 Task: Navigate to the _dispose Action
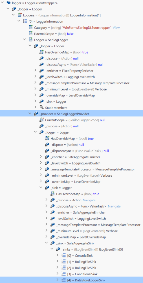click(89, 200)
